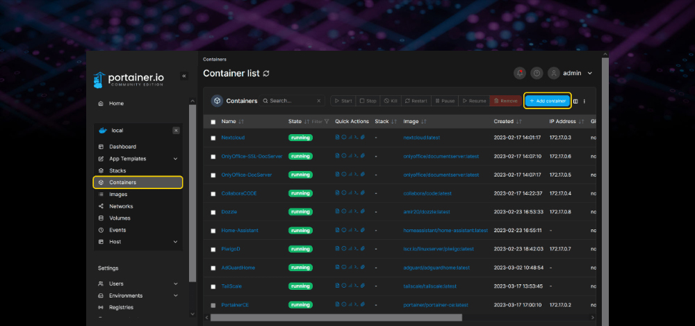This screenshot has height=326, width=695.
Task: Check the Home-Assistant row checkbox
Action: 213,231
